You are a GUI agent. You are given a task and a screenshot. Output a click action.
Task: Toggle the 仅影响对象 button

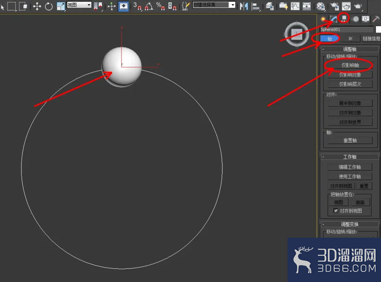(x=350, y=75)
